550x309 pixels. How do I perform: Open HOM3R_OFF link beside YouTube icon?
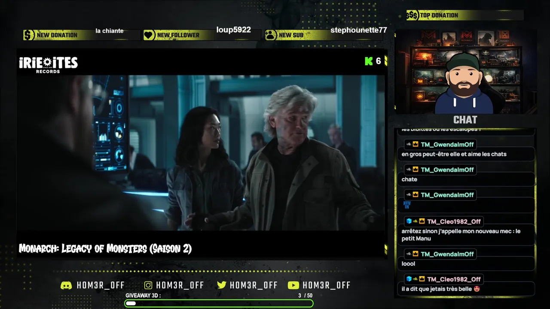tap(327, 285)
